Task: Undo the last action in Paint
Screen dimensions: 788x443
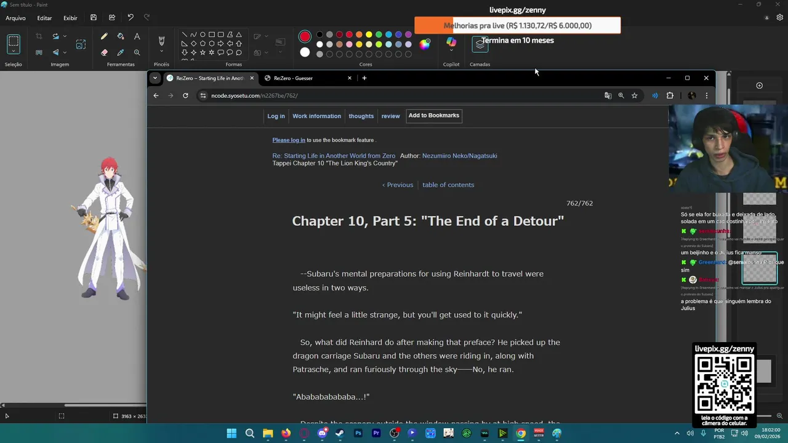Action: pyautogui.click(x=131, y=18)
